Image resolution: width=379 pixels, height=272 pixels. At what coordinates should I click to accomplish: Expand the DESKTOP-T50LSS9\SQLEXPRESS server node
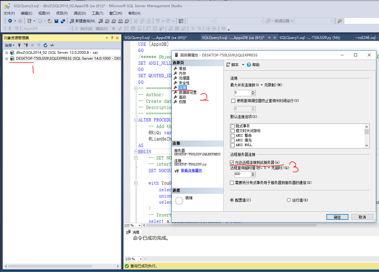[x=7, y=58]
